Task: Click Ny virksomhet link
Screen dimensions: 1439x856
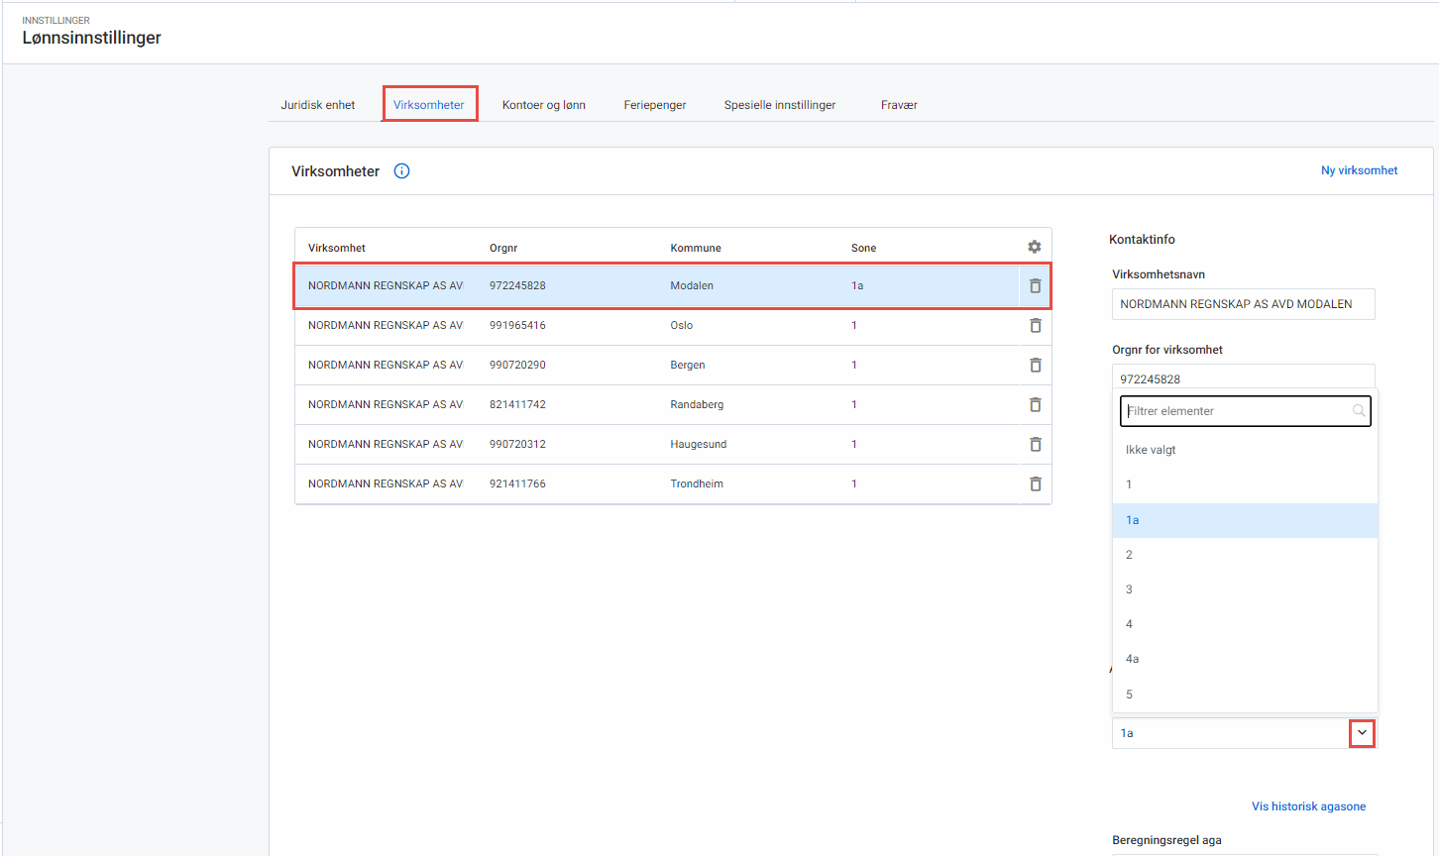Action: tap(1359, 170)
